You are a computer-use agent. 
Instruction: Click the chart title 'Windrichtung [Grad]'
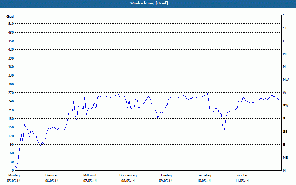[x=149, y=3]
